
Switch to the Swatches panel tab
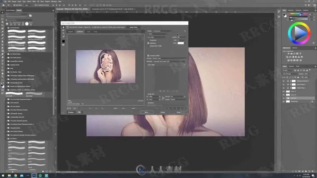click(x=291, y=10)
